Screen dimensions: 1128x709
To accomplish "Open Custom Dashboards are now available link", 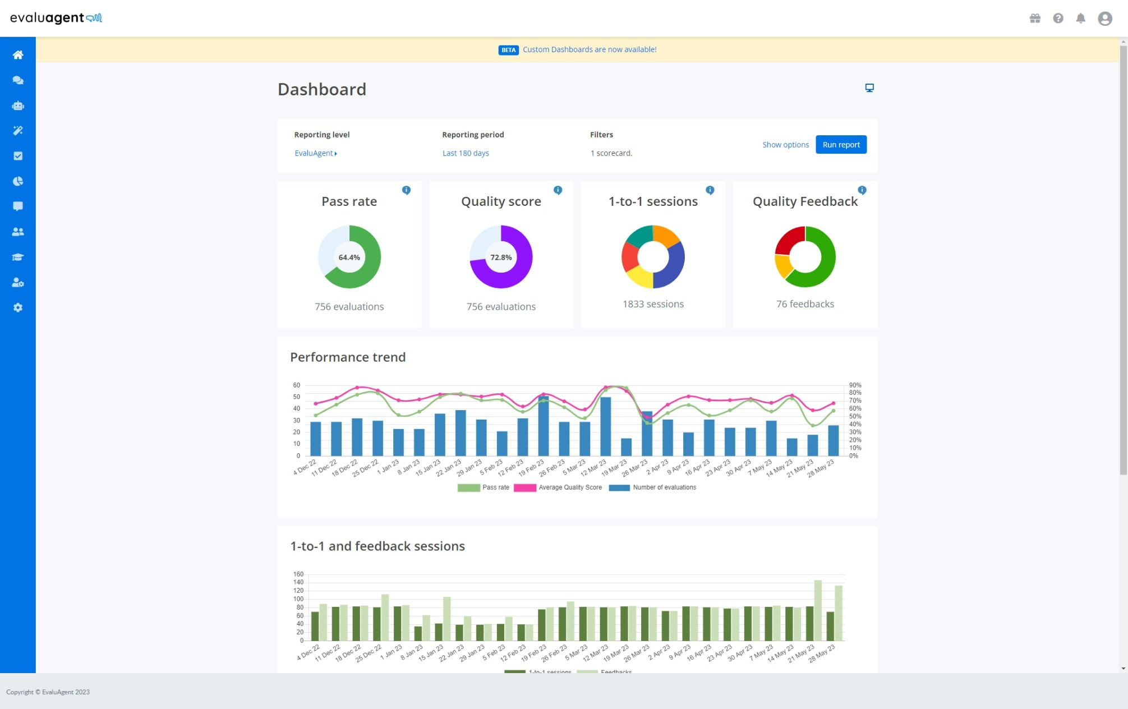I will (589, 49).
